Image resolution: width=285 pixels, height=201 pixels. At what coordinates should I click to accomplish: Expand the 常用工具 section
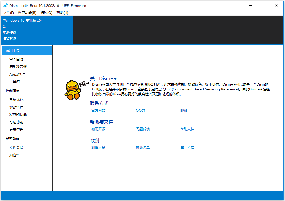(13, 50)
